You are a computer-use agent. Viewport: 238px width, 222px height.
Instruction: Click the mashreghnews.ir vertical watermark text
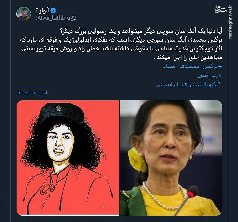click(230, 22)
